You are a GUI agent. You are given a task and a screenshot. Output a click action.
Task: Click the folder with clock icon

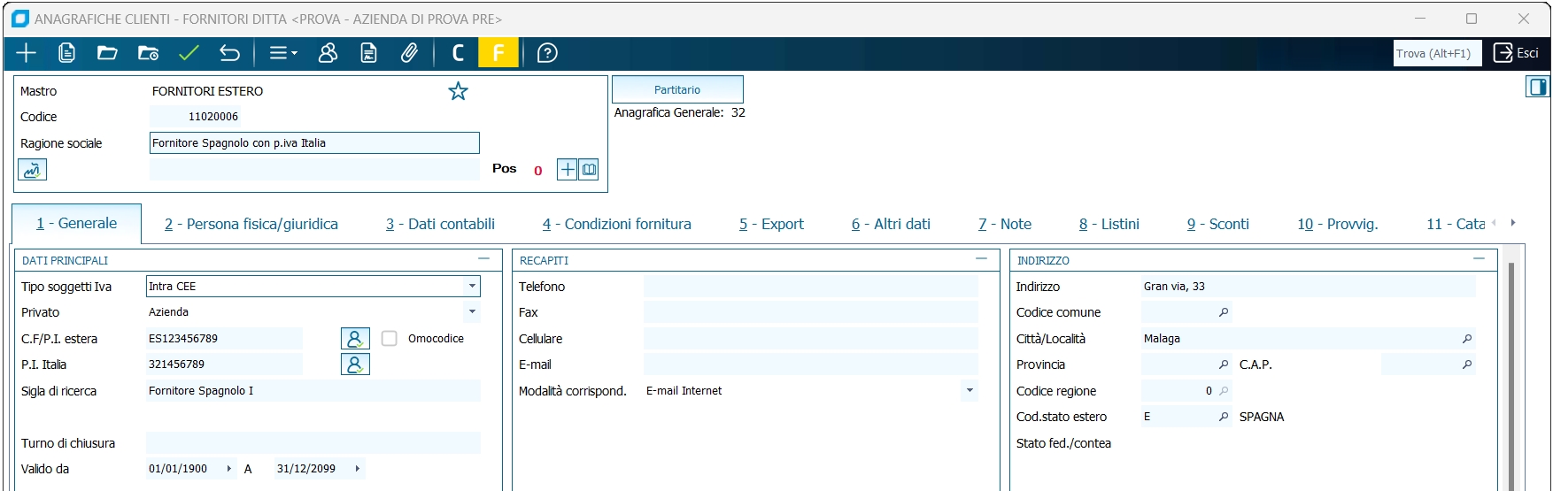[148, 53]
